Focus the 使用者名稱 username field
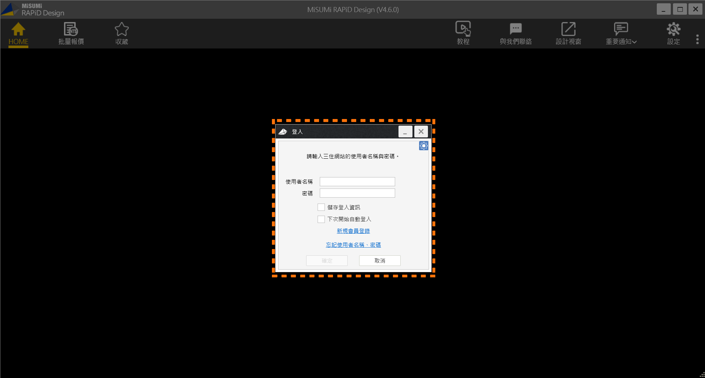705x378 pixels. [x=357, y=182]
